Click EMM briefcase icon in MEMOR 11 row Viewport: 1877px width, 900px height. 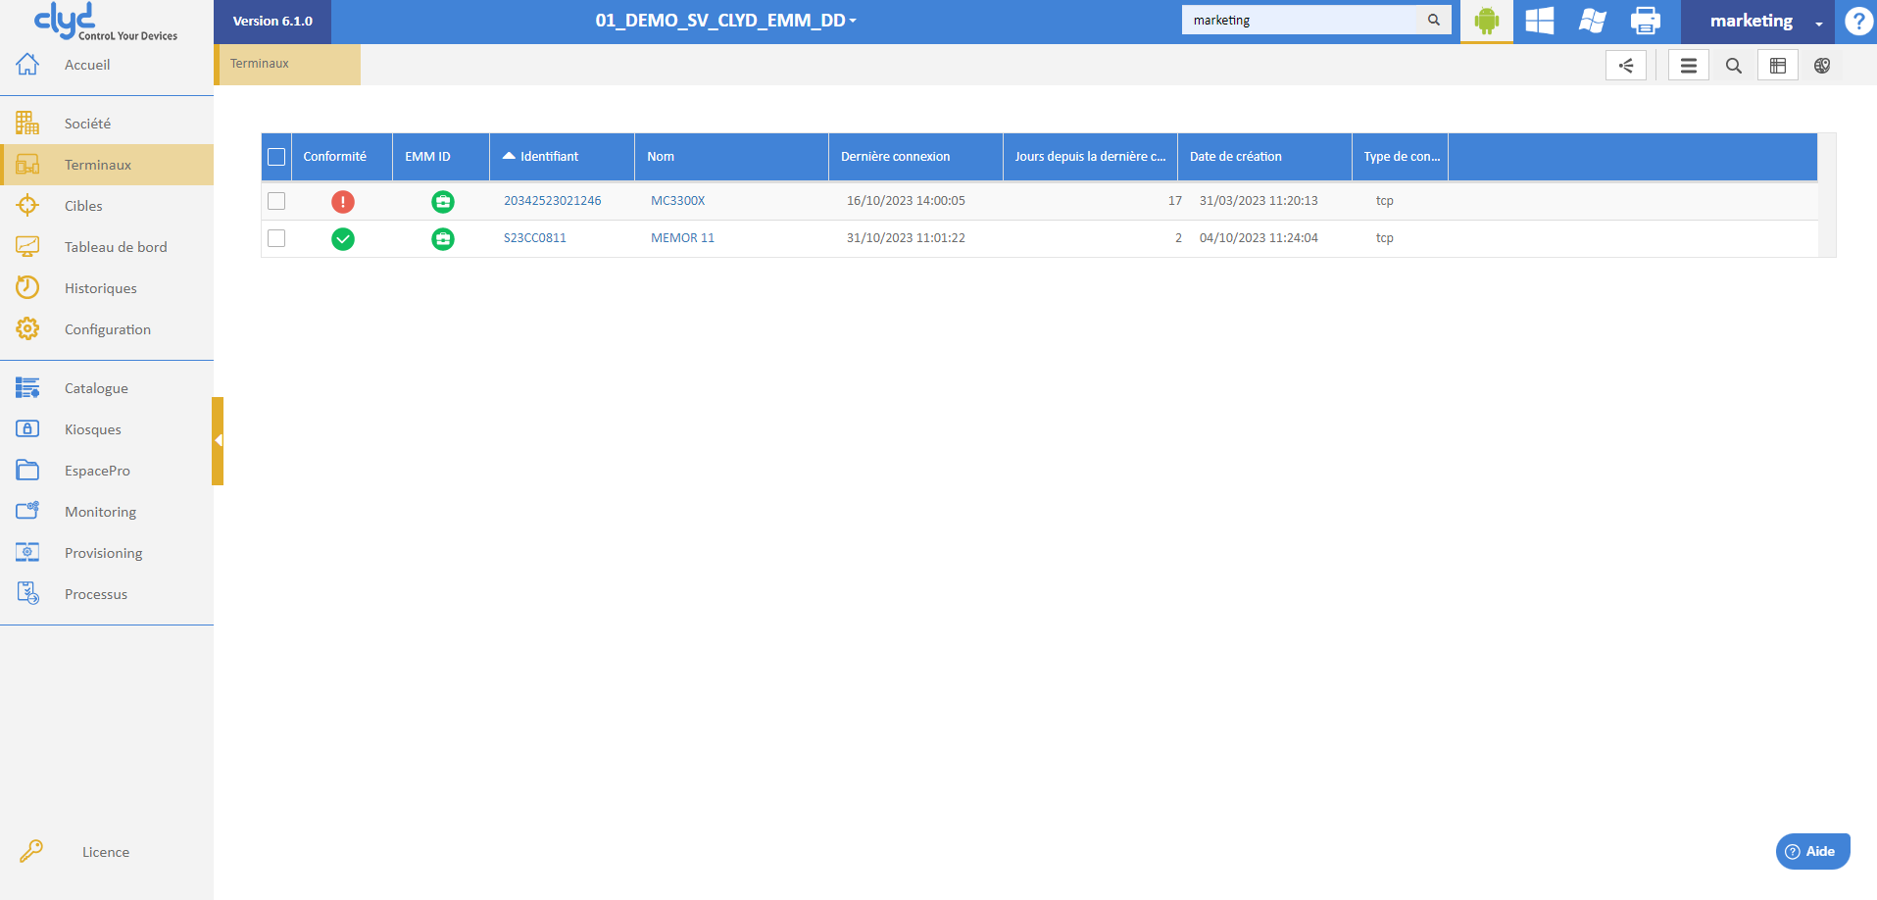pos(443,239)
